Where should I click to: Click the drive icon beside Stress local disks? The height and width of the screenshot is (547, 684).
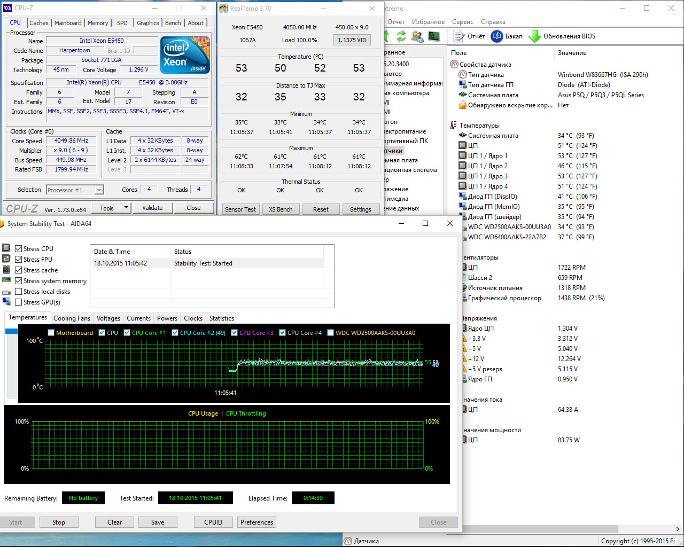click(6, 292)
